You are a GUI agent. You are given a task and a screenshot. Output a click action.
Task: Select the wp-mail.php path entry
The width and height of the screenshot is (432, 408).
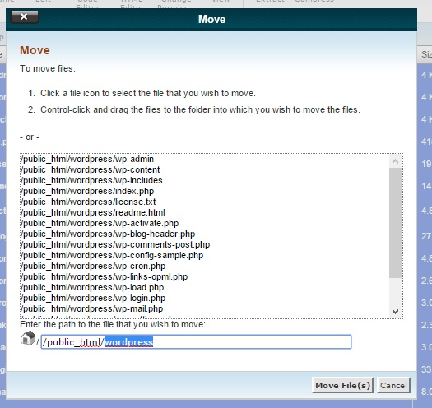92,308
